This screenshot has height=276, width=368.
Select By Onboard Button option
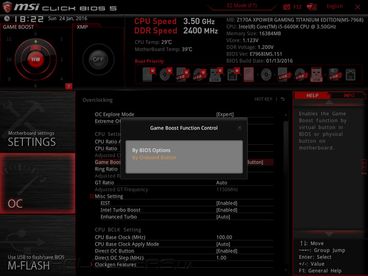point(154,157)
